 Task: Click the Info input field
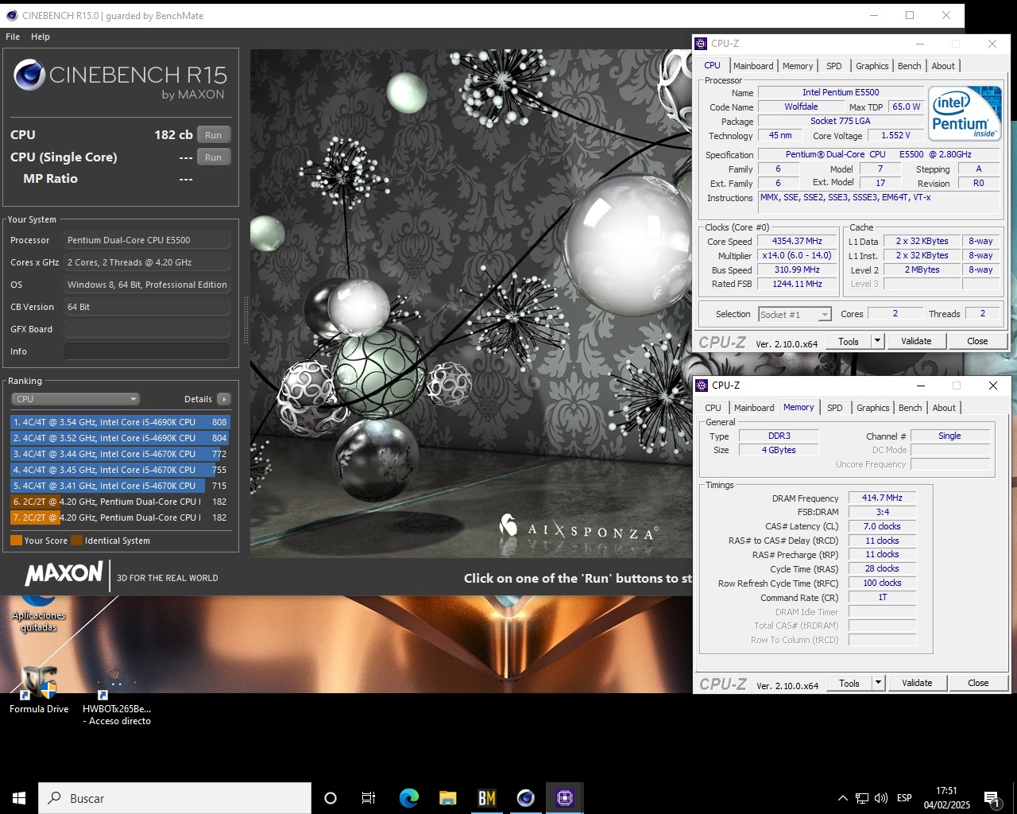coord(147,351)
